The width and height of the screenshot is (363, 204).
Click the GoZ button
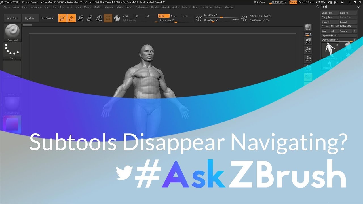click(325, 31)
